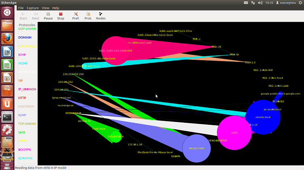Stop the network capture

tap(60, 15)
